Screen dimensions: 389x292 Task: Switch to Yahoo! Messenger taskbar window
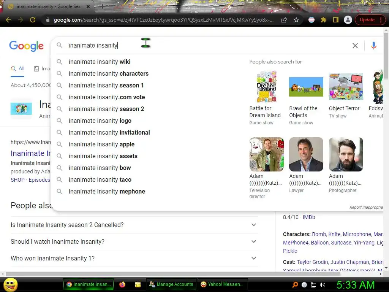click(223, 284)
